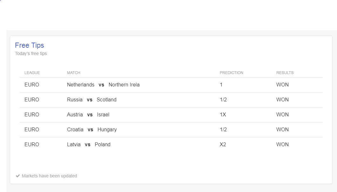
Task: Click WON result in Latvia row
Action: click(282, 145)
